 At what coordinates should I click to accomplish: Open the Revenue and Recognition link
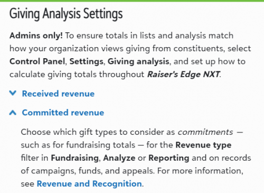tap(89, 183)
